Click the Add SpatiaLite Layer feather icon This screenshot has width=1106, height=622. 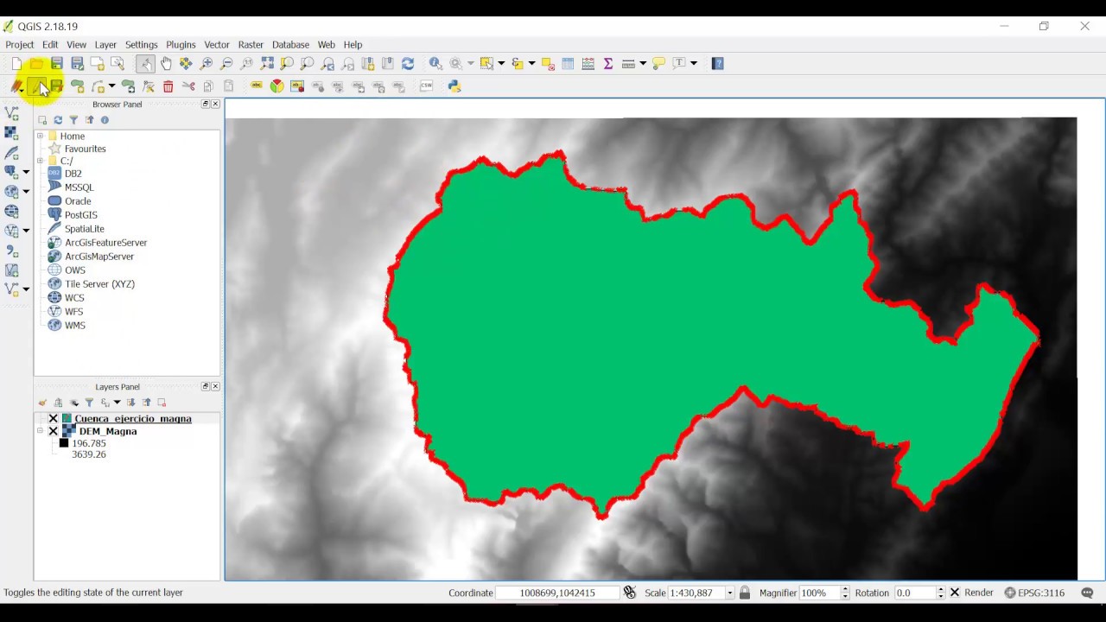coord(11,153)
